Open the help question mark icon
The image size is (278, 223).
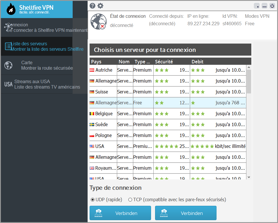(92, 6)
